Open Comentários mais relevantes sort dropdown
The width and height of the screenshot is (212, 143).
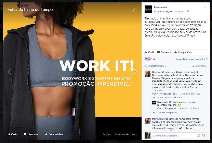[191, 59]
